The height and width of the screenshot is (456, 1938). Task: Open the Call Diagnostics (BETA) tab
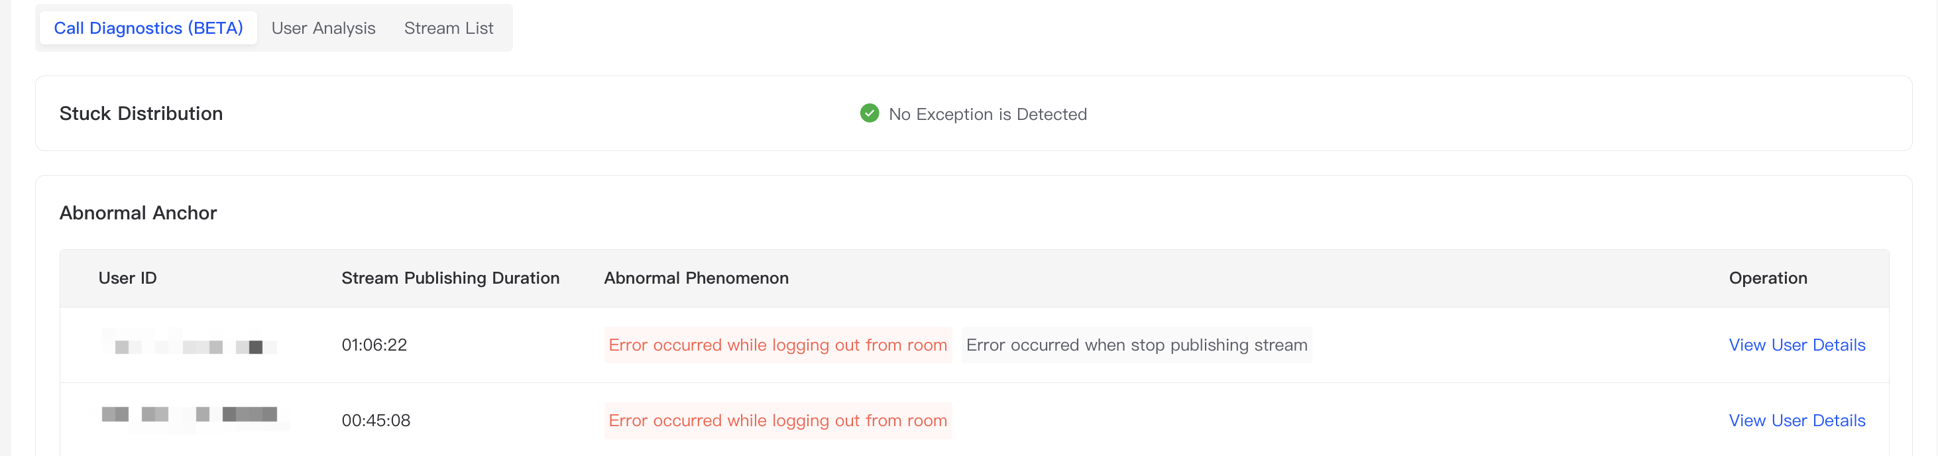tap(148, 28)
